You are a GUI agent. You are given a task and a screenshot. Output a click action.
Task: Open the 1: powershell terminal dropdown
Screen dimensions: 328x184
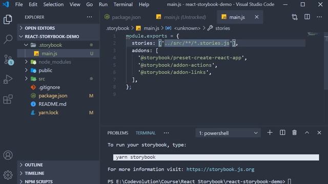pyautogui.click(x=228, y=133)
